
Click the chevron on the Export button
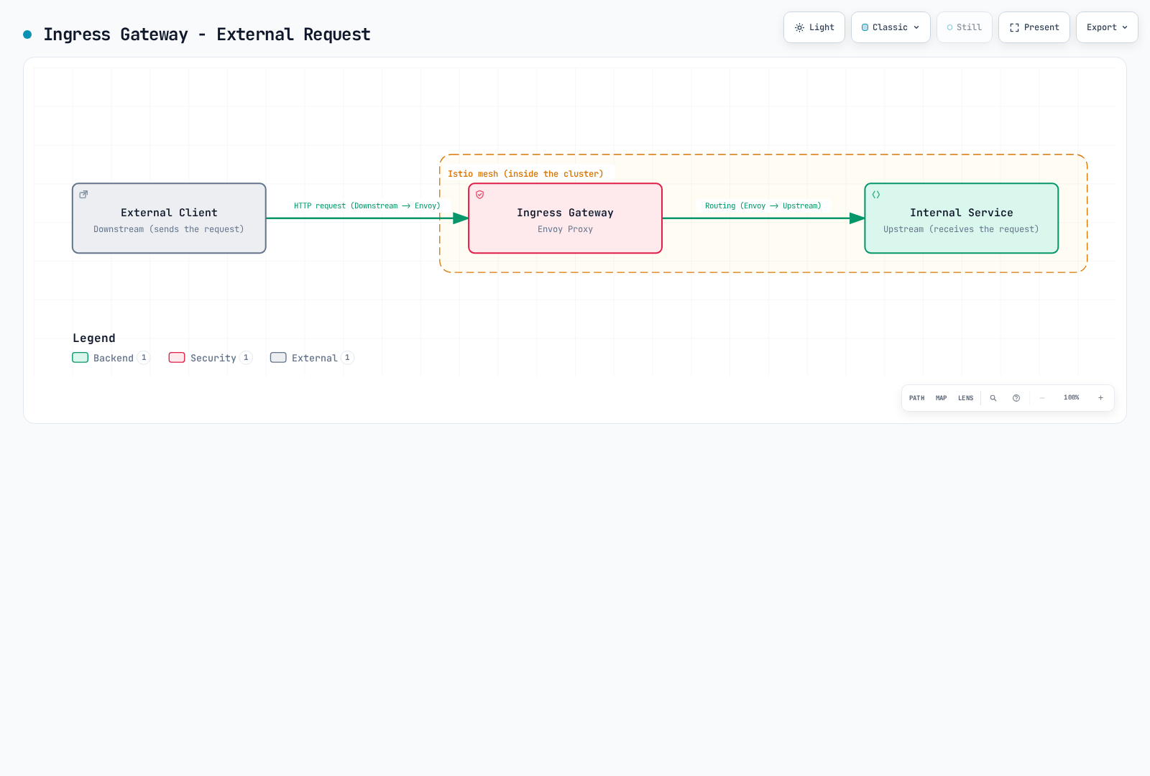pyautogui.click(x=1125, y=27)
